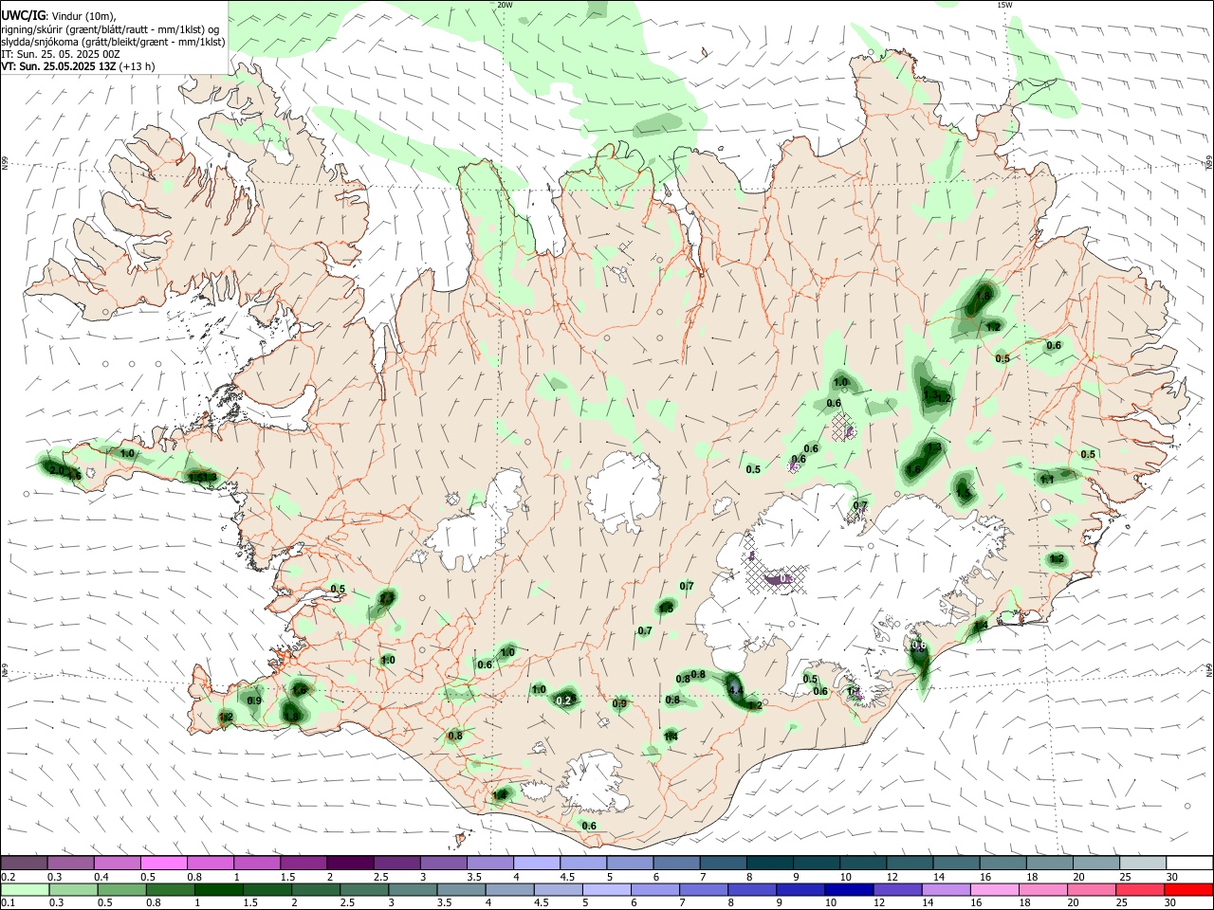This screenshot has height=910, width=1214.
Task: Select the grey-blue 3.5 swatch in lower scale
Action: [462, 889]
